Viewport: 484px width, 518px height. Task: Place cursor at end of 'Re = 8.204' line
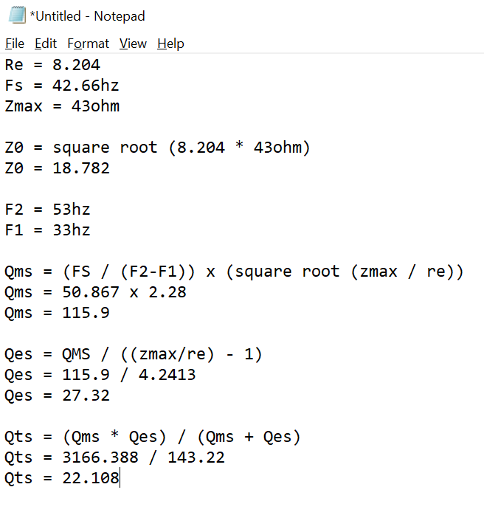(100, 65)
